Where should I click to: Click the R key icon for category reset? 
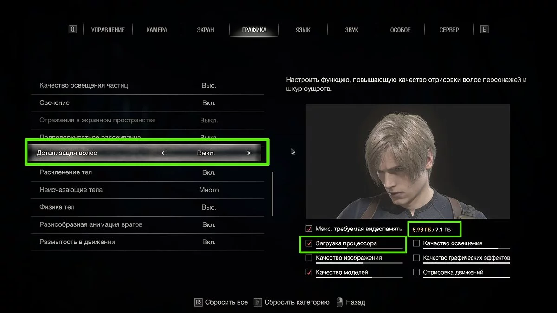click(x=258, y=302)
